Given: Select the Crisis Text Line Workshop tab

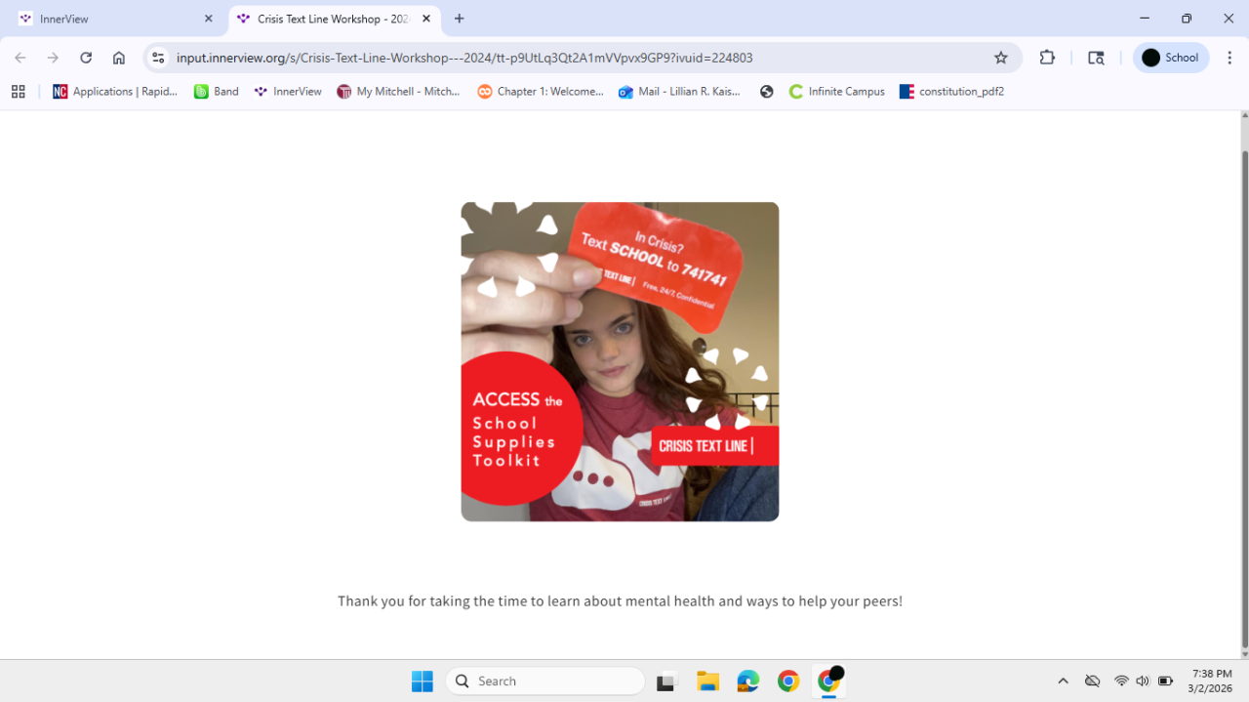Looking at the screenshot, I should 334,19.
